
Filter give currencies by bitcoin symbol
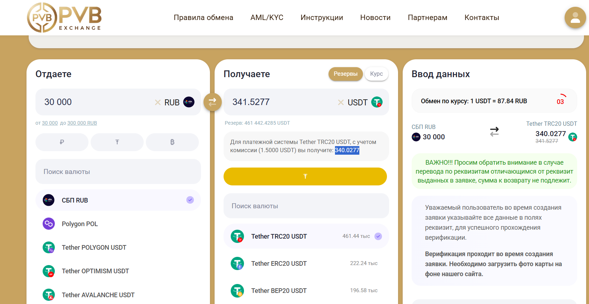172,142
